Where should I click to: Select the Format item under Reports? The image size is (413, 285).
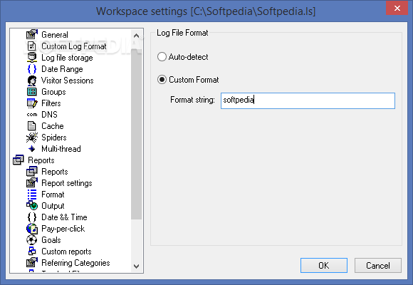(53, 195)
